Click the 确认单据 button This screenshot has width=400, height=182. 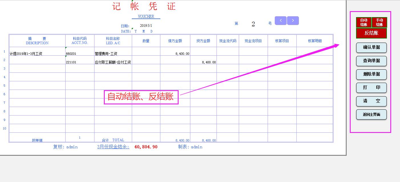371,48
